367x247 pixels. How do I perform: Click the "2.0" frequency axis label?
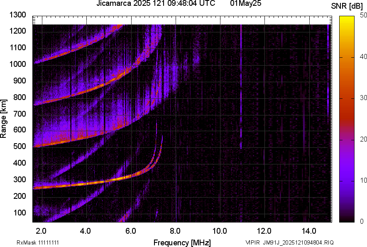(41, 231)
